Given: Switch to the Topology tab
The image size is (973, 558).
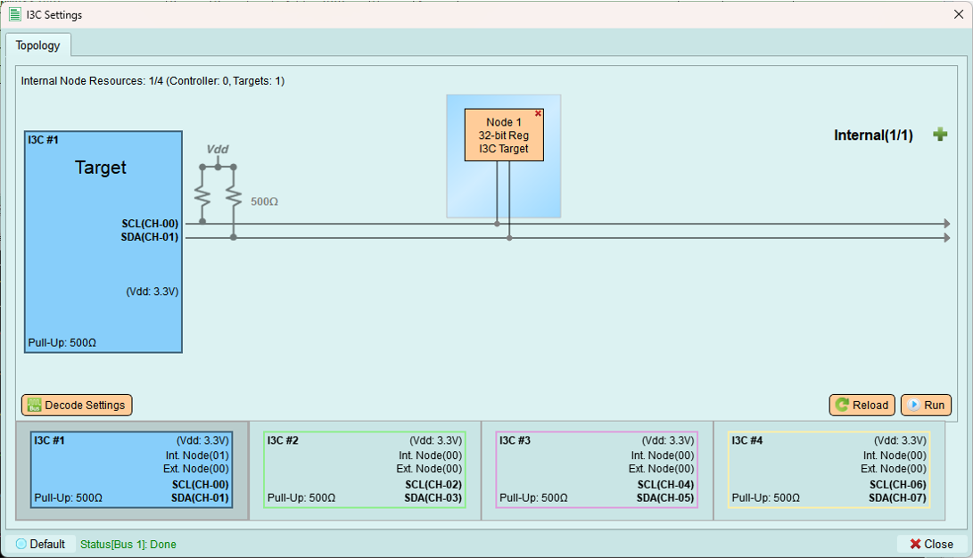Looking at the screenshot, I should pos(37,45).
